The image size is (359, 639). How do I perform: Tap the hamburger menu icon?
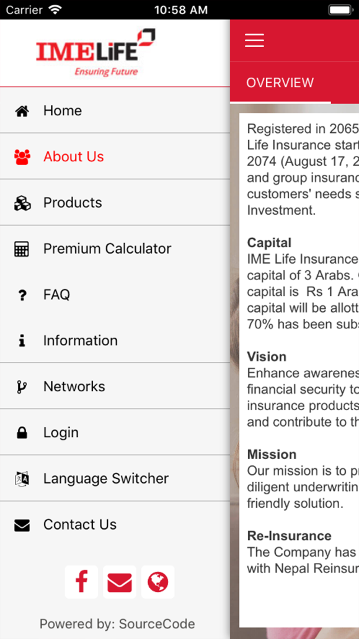pyautogui.click(x=254, y=40)
